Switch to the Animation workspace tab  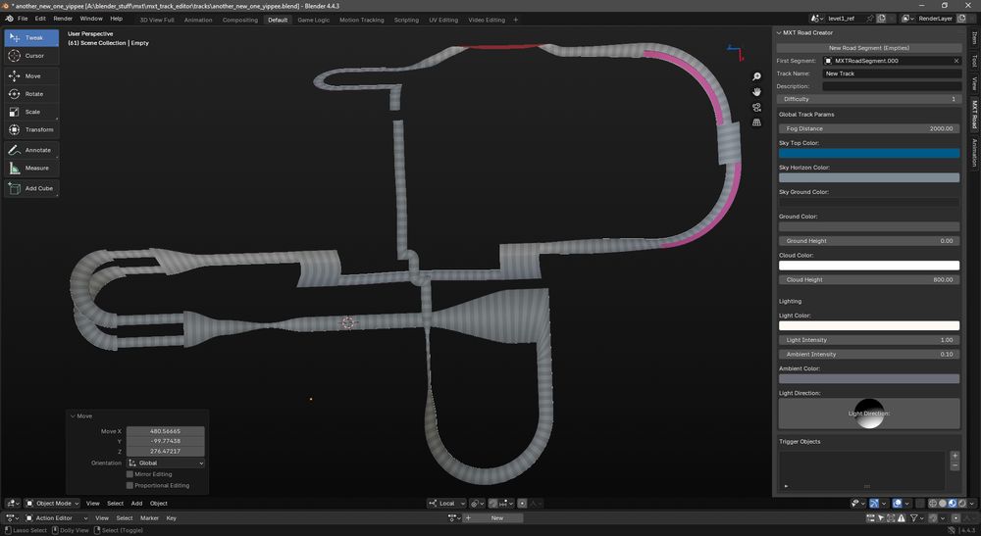tap(198, 20)
